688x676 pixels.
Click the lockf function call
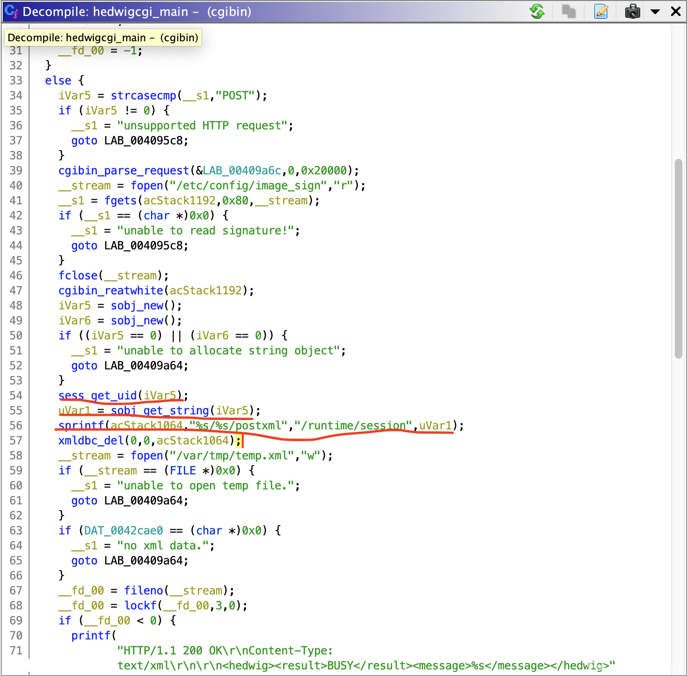141,606
